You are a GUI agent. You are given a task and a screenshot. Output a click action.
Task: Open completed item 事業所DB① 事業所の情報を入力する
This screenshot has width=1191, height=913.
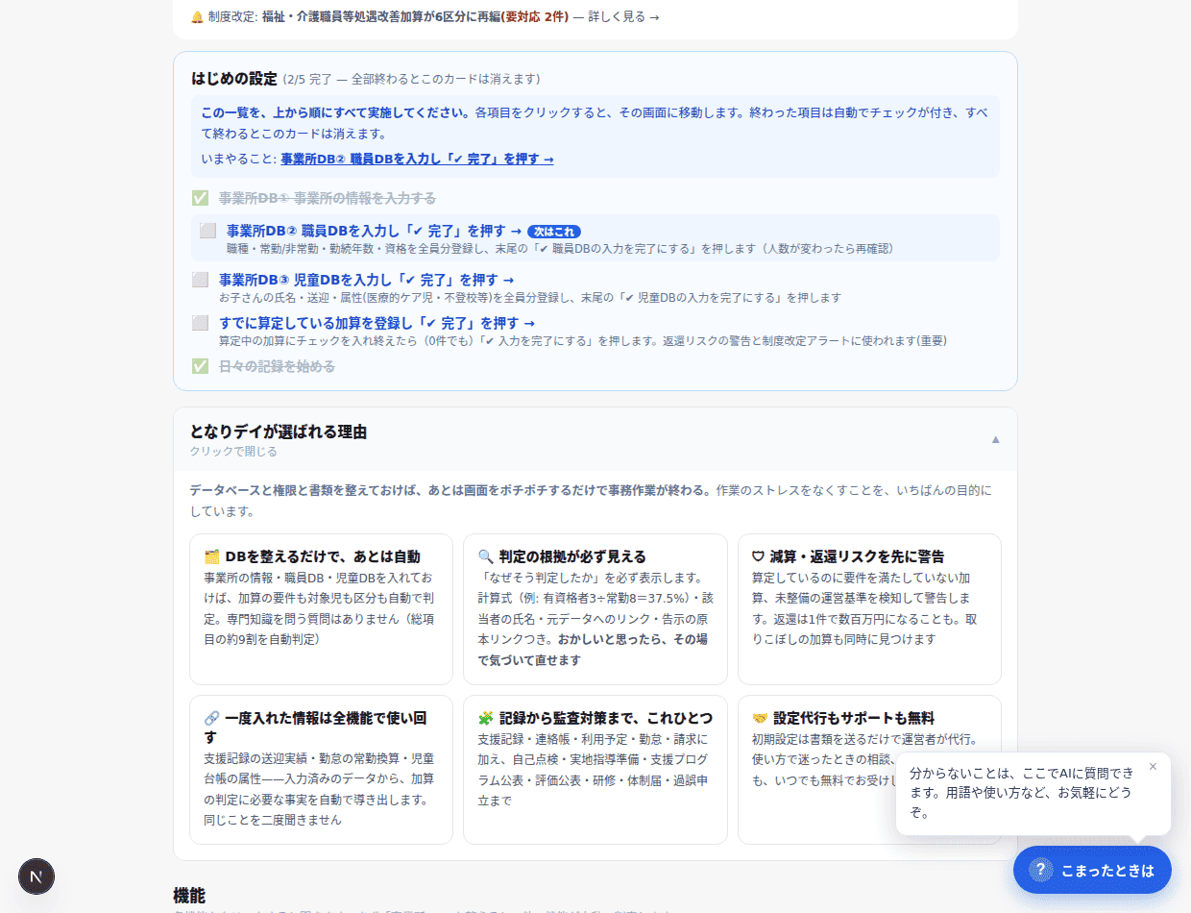328,198
